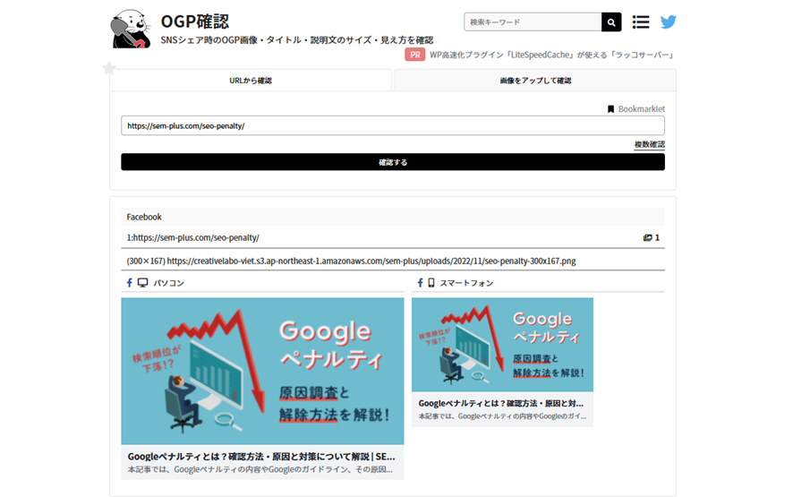
Task: Focus the 検索キーワード search field
Action: (x=533, y=22)
